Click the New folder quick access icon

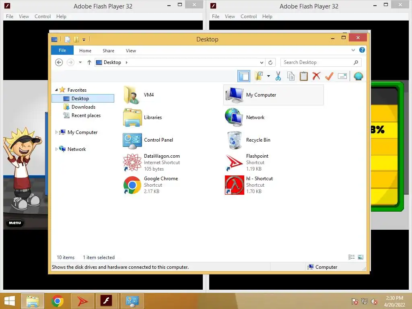76,39
